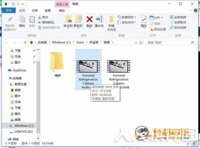The width and height of the screenshot is (200, 148).
Task: Open the Easy access (轻松访问) dropdown
Action: 127,22
